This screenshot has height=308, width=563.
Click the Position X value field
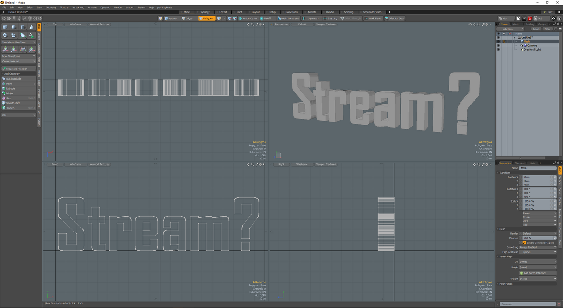click(x=537, y=177)
